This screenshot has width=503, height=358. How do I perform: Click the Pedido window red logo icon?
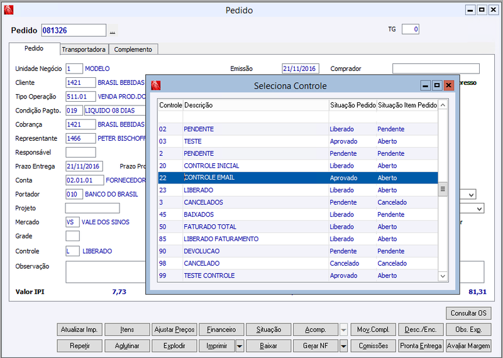click(x=9, y=10)
